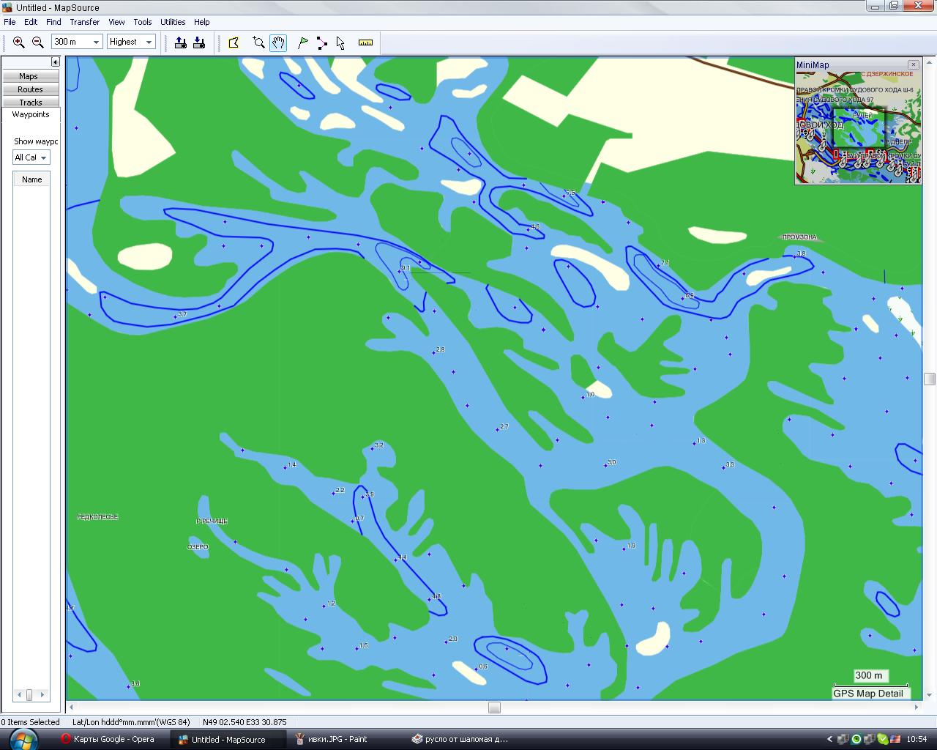The image size is (937, 750).
Task: Pick the Distance/Bearing ruler tool
Action: tap(365, 42)
